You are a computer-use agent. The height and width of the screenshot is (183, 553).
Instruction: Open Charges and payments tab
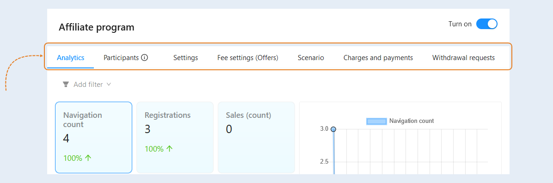(x=378, y=58)
